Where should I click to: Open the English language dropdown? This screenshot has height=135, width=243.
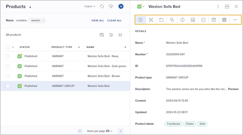click(90, 6)
